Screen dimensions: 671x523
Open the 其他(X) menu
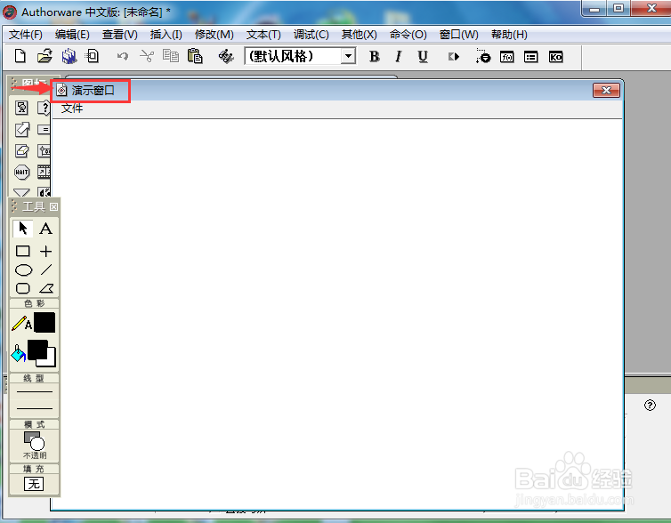(x=360, y=34)
